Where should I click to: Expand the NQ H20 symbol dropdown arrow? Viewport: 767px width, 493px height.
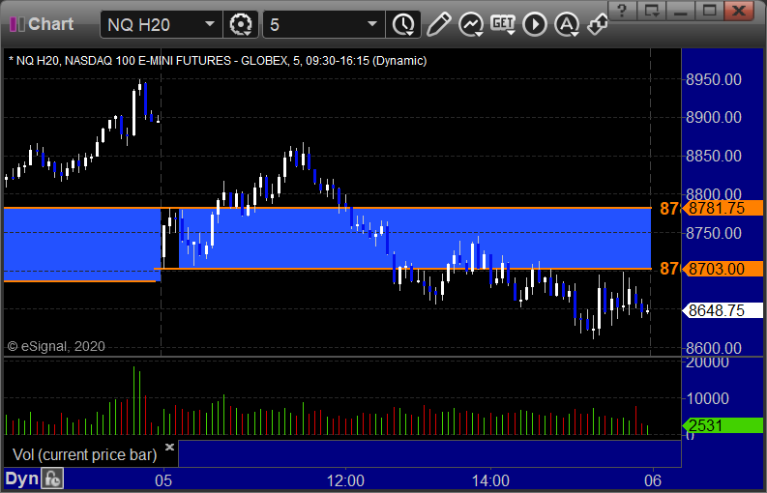tap(209, 24)
